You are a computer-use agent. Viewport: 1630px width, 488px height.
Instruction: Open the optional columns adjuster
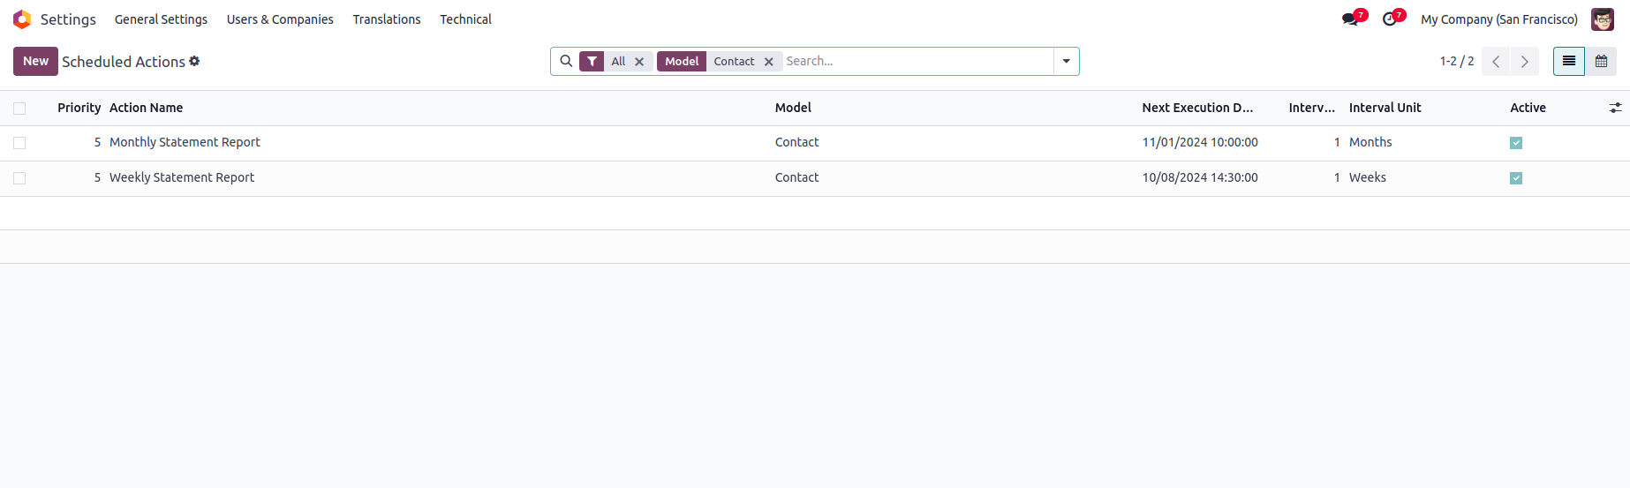tap(1615, 108)
